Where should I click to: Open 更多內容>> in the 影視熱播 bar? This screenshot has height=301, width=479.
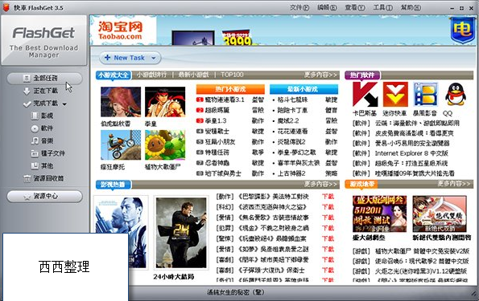[320, 184]
